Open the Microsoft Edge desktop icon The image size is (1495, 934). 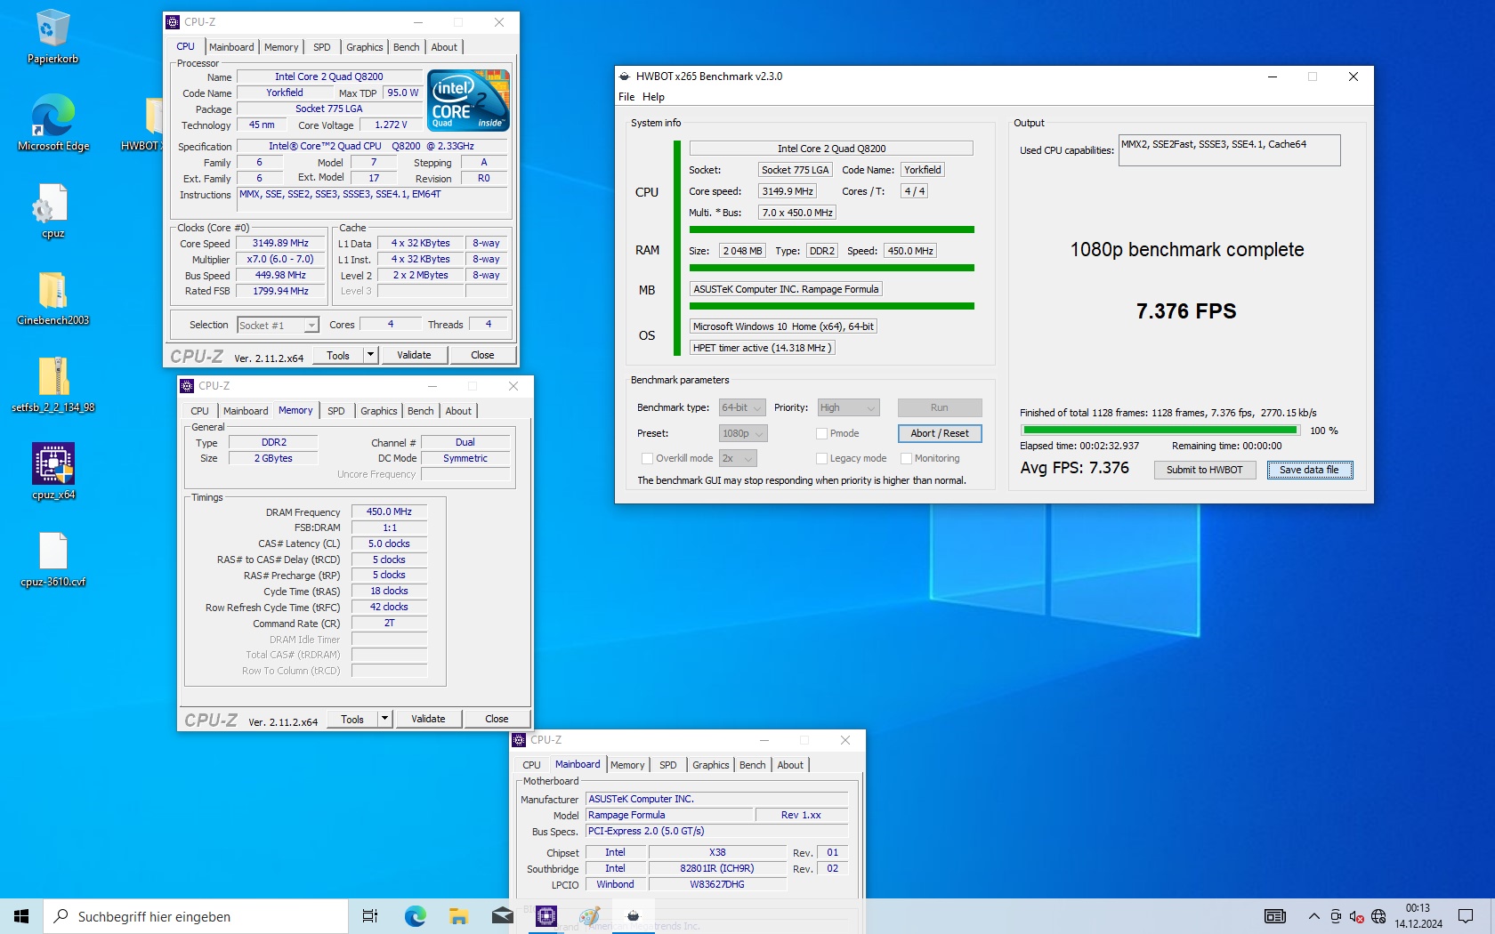pyautogui.click(x=53, y=123)
